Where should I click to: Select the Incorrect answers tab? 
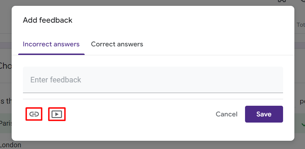[x=51, y=44]
